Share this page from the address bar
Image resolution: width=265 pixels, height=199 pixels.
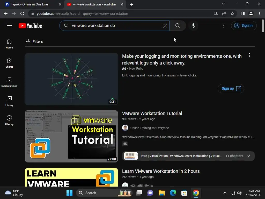click(x=224, y=13)
